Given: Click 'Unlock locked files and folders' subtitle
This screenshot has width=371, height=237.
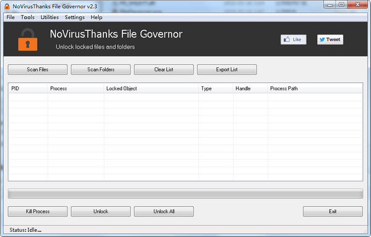Looking at the screenshot, I should (95, 47).
